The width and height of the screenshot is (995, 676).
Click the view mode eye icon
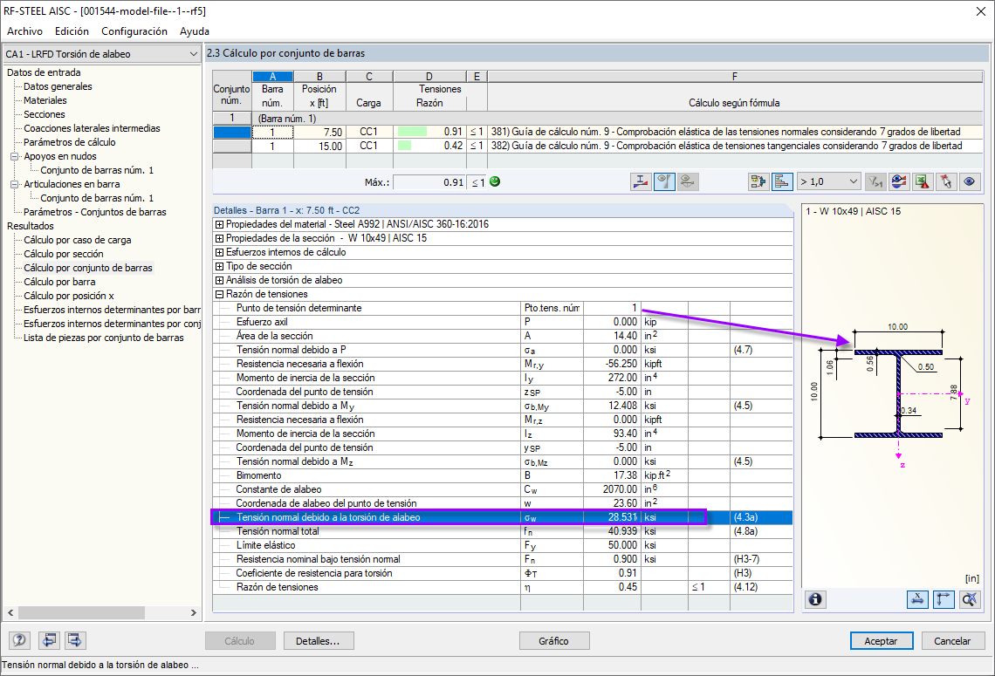(969, 182)
